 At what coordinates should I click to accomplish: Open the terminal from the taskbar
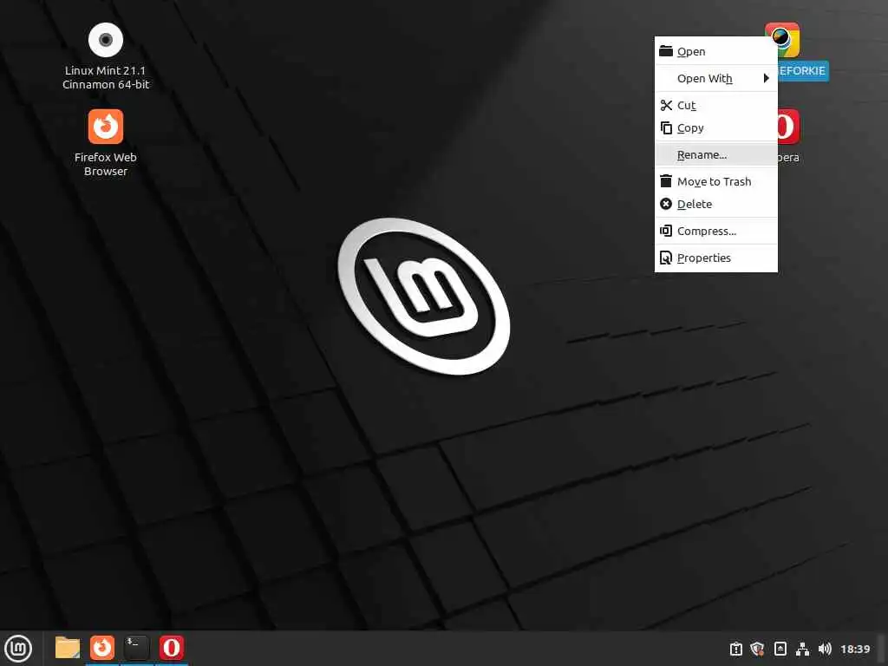(x=137, y=648)
